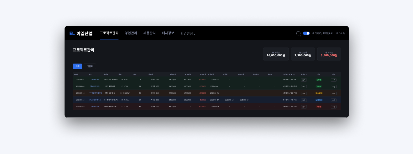Click the 납품완료 status badge

319,100
